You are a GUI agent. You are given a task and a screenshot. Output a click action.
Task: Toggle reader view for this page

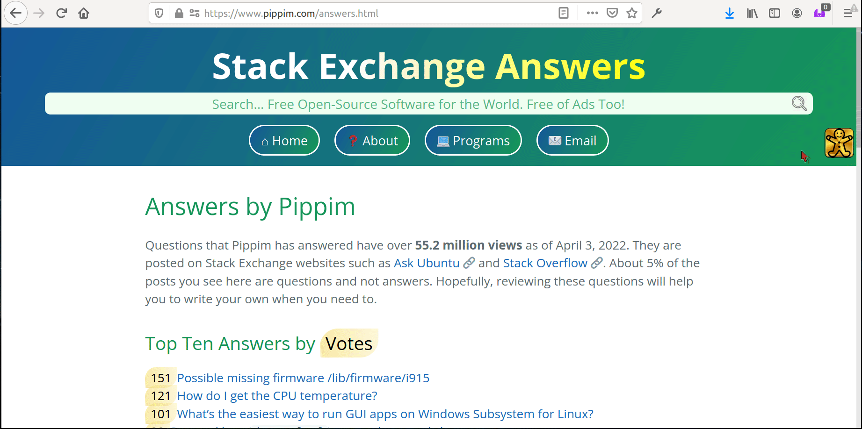click(x=564, y=13)
